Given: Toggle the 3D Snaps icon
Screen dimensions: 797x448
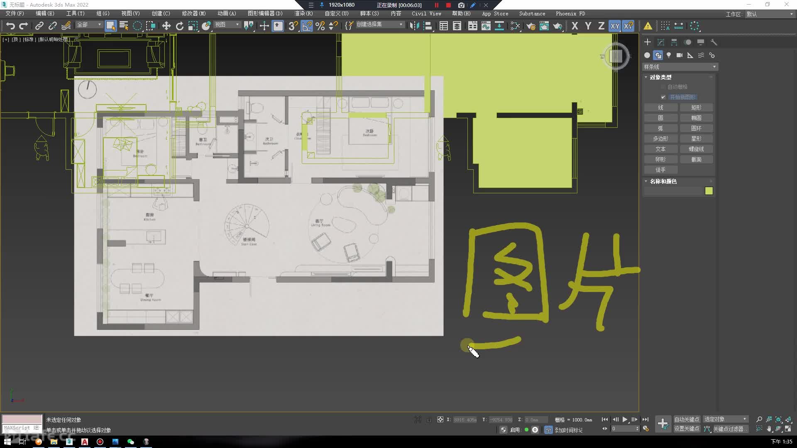Looking at the screenshot, I should click(x=293, y=26).
